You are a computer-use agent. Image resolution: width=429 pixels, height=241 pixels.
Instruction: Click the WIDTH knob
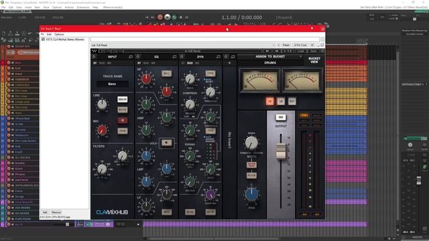click(x=251, y=143)
